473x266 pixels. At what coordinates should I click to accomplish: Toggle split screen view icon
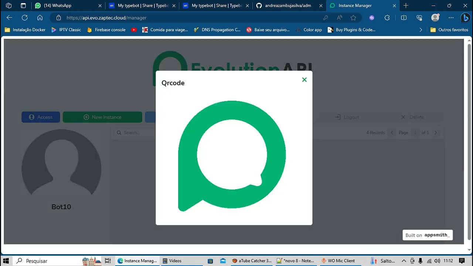point(404,18)
